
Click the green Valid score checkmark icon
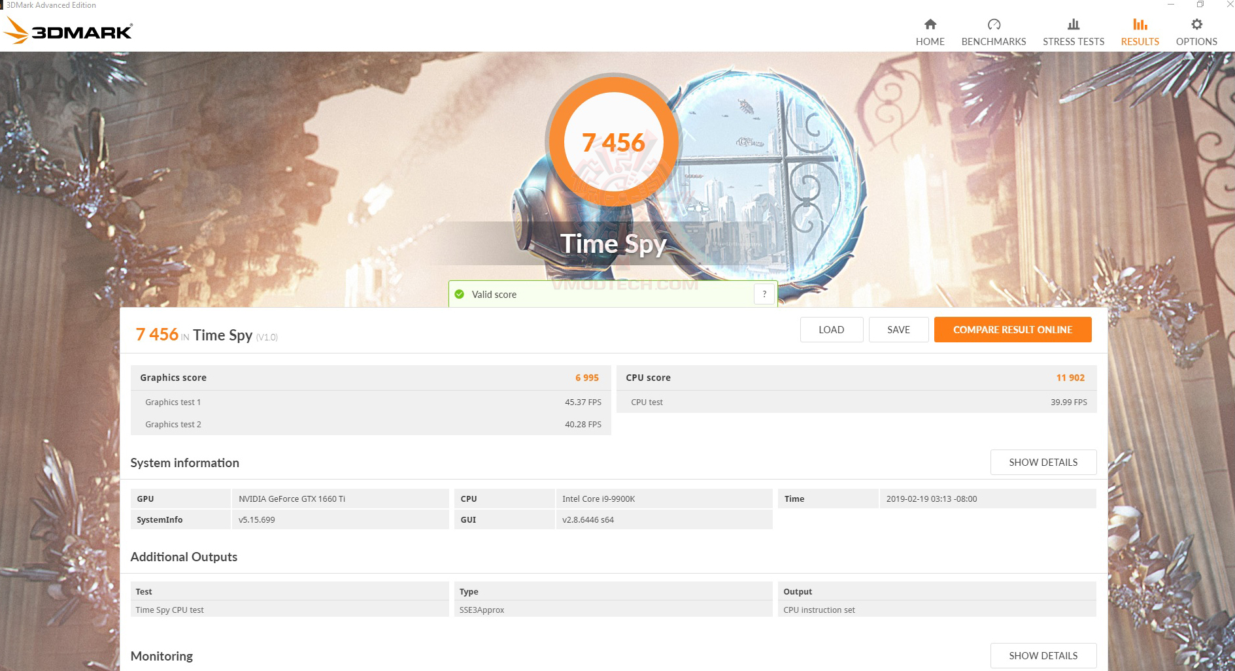point(459,294)
